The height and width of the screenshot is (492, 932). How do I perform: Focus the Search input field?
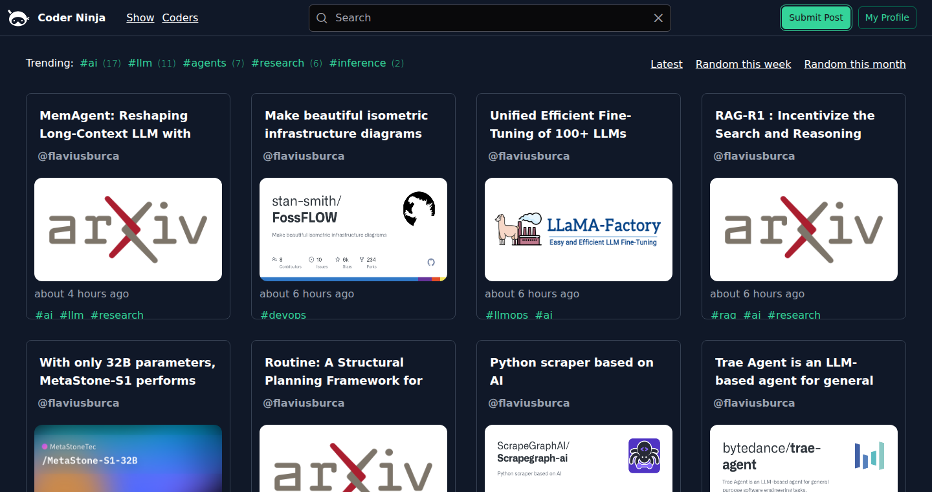pos(490,18)
